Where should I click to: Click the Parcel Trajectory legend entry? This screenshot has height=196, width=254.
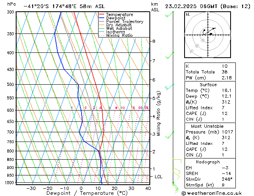tap(124, 21)
